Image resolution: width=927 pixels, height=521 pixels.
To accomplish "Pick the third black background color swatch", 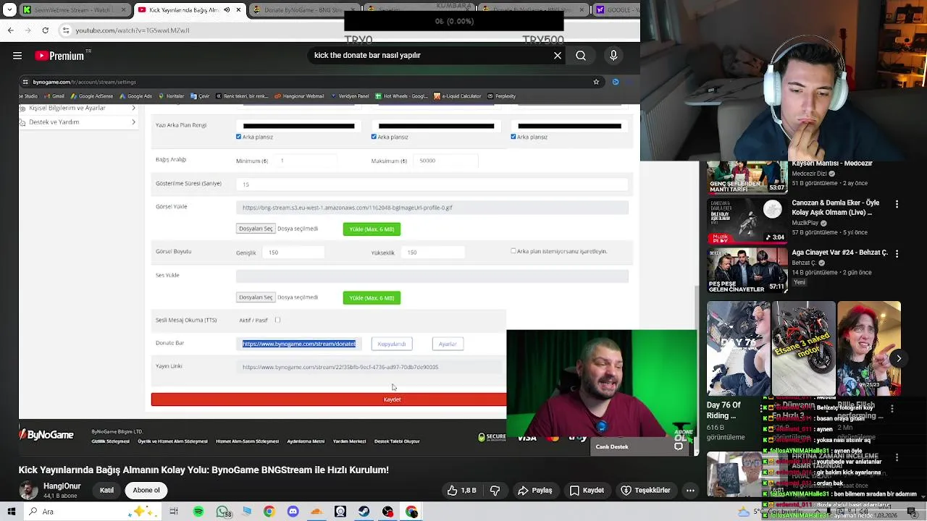I will click(x=570, y=126).
